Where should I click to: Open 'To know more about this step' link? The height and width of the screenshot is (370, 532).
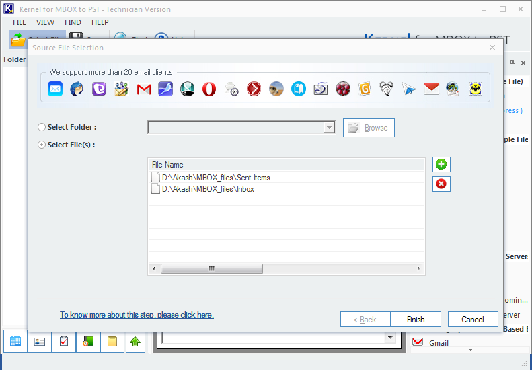[x=137, y=315]
